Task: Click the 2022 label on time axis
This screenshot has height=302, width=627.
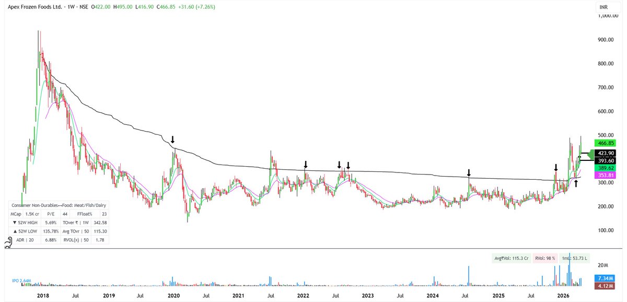Action: (303, 297)
